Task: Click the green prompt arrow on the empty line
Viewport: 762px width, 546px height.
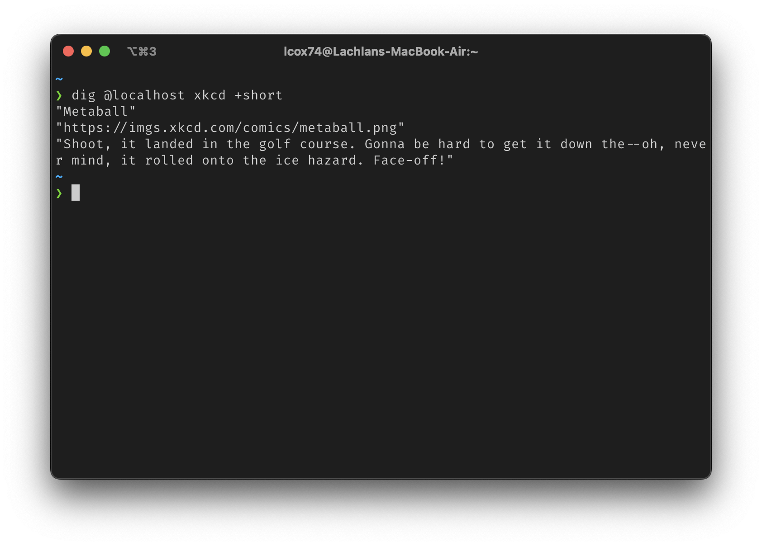Action: tap(59, 193)
